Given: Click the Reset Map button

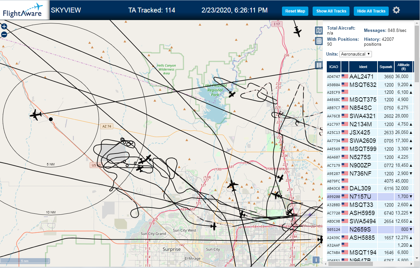Looking at the screenshot, I should coord(295,11).
